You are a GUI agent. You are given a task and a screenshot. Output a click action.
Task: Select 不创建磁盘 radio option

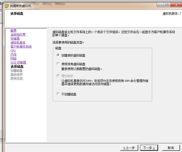pos(58,94)
